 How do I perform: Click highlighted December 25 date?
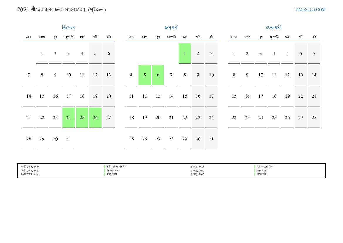(x=82, y=118)
